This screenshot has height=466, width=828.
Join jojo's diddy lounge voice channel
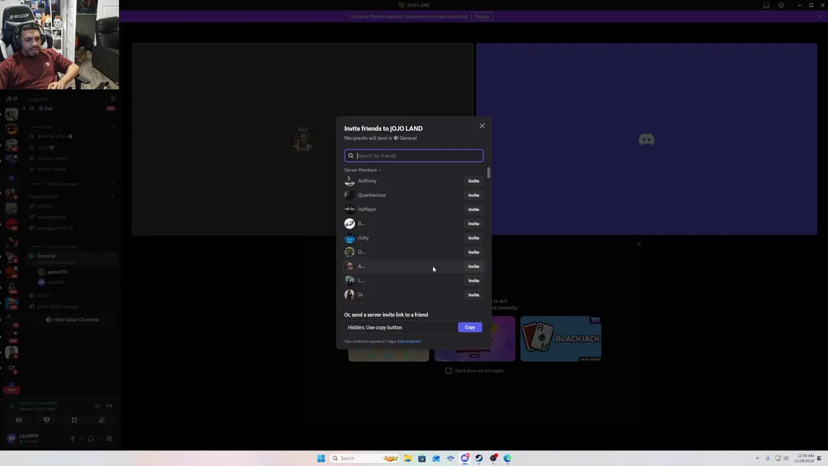[x=71, y=307]
